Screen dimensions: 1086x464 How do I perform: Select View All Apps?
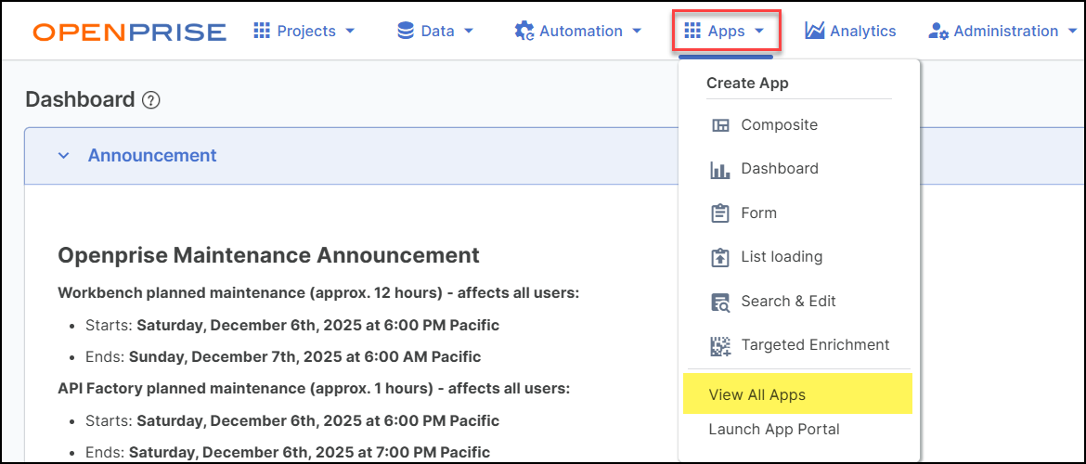[x=798, y=394]
